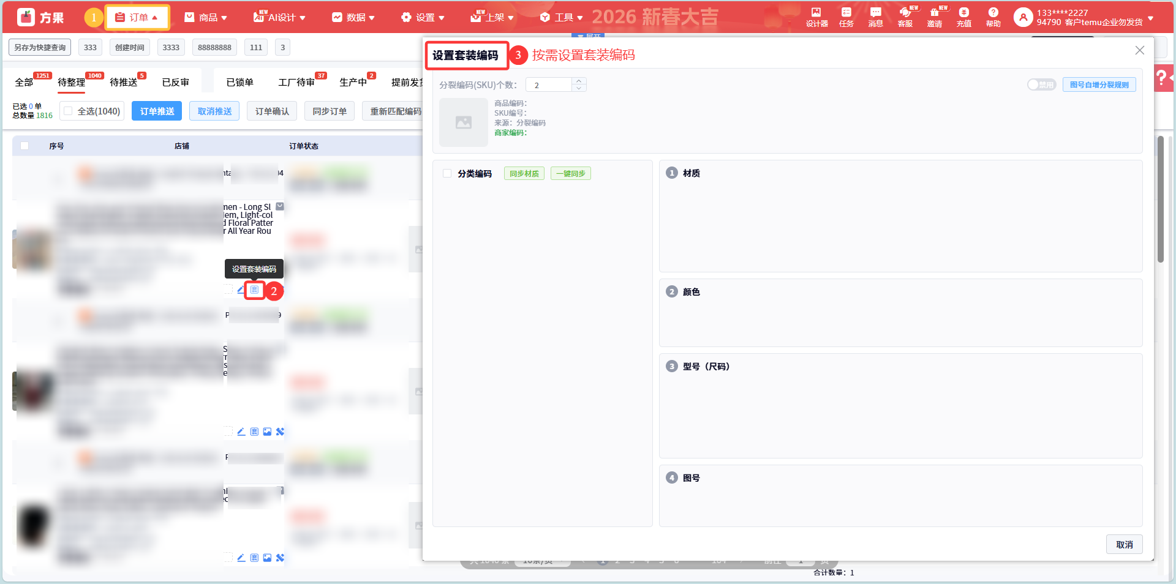Close the 设置套装编码 dialog
This screenshot has width=1176, height=584.
1139,50
